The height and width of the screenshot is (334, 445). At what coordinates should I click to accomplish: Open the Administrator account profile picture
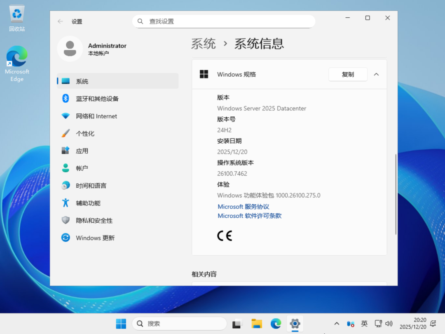pos(70,49)
